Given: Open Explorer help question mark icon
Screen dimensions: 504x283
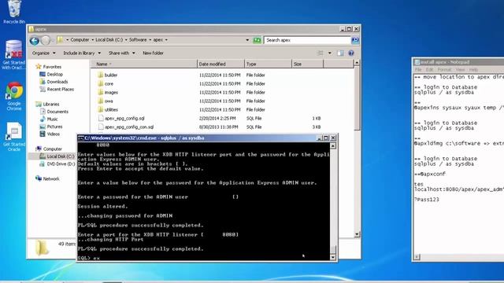Looking at the screenshot, I should coord(351,53).
